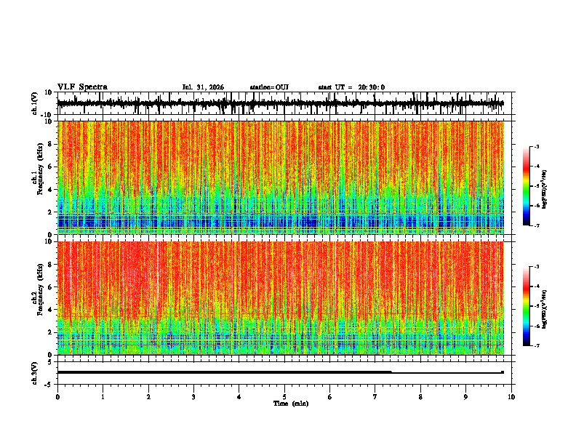The image size is (576, 445).
Task: Click the "ch.3(V)" axis label
Action: point(34,374)
